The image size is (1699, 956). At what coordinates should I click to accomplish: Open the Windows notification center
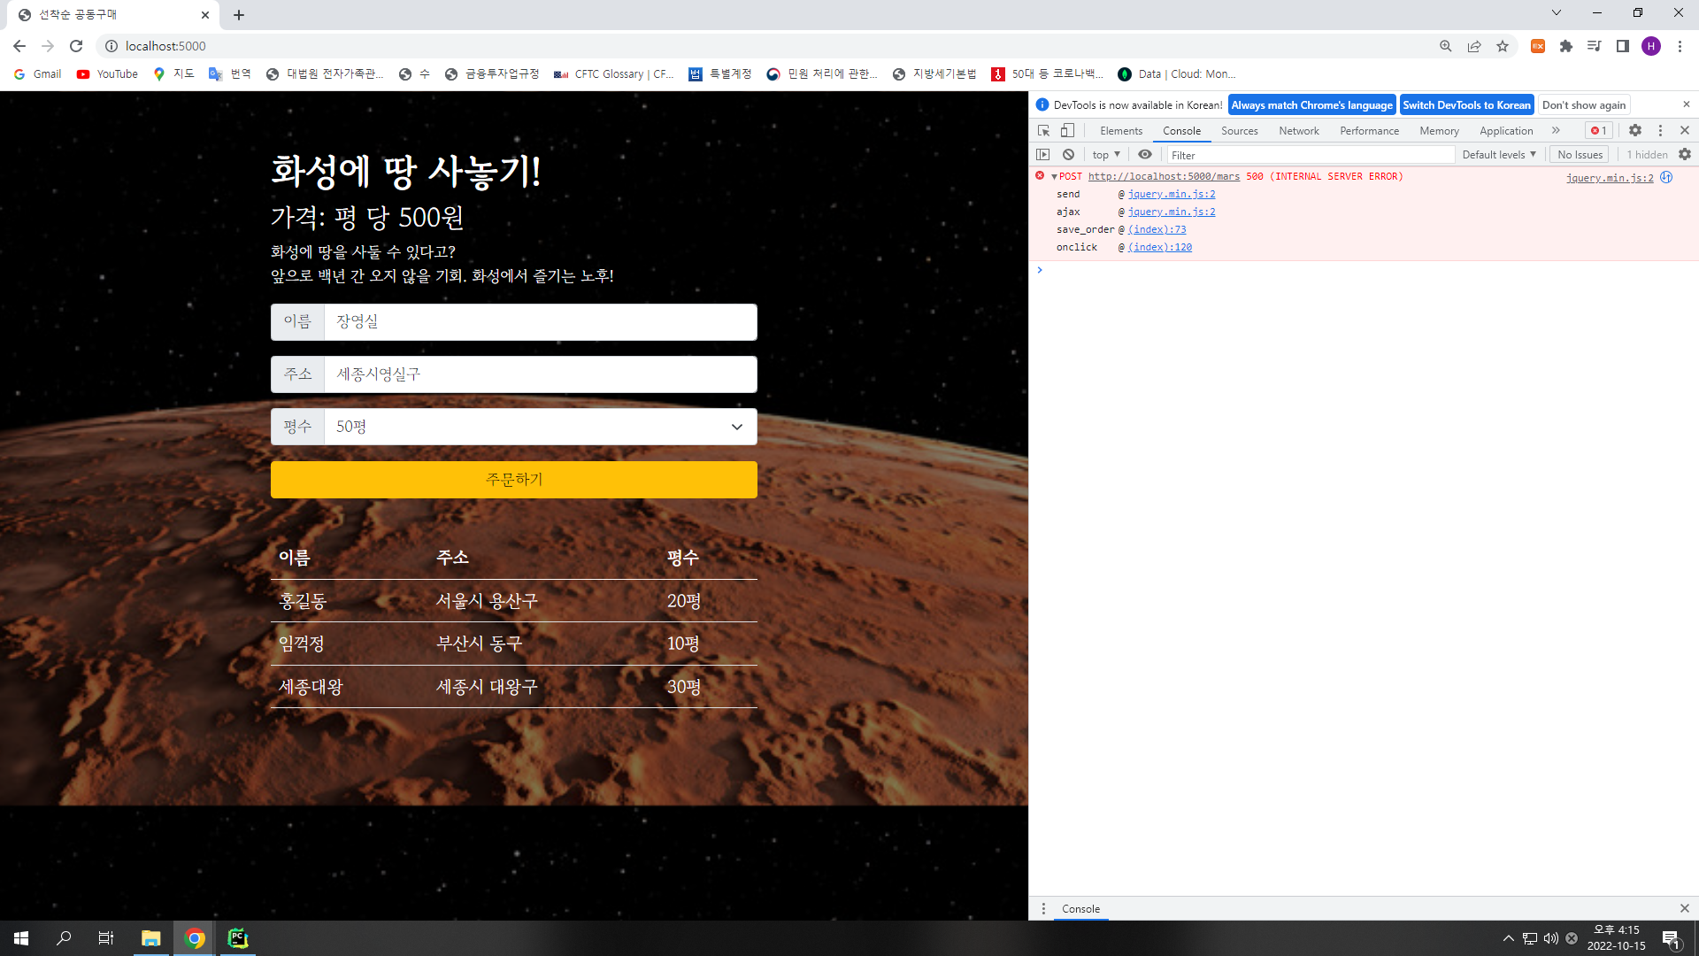pyautogui.click(x=1672, y=938)
